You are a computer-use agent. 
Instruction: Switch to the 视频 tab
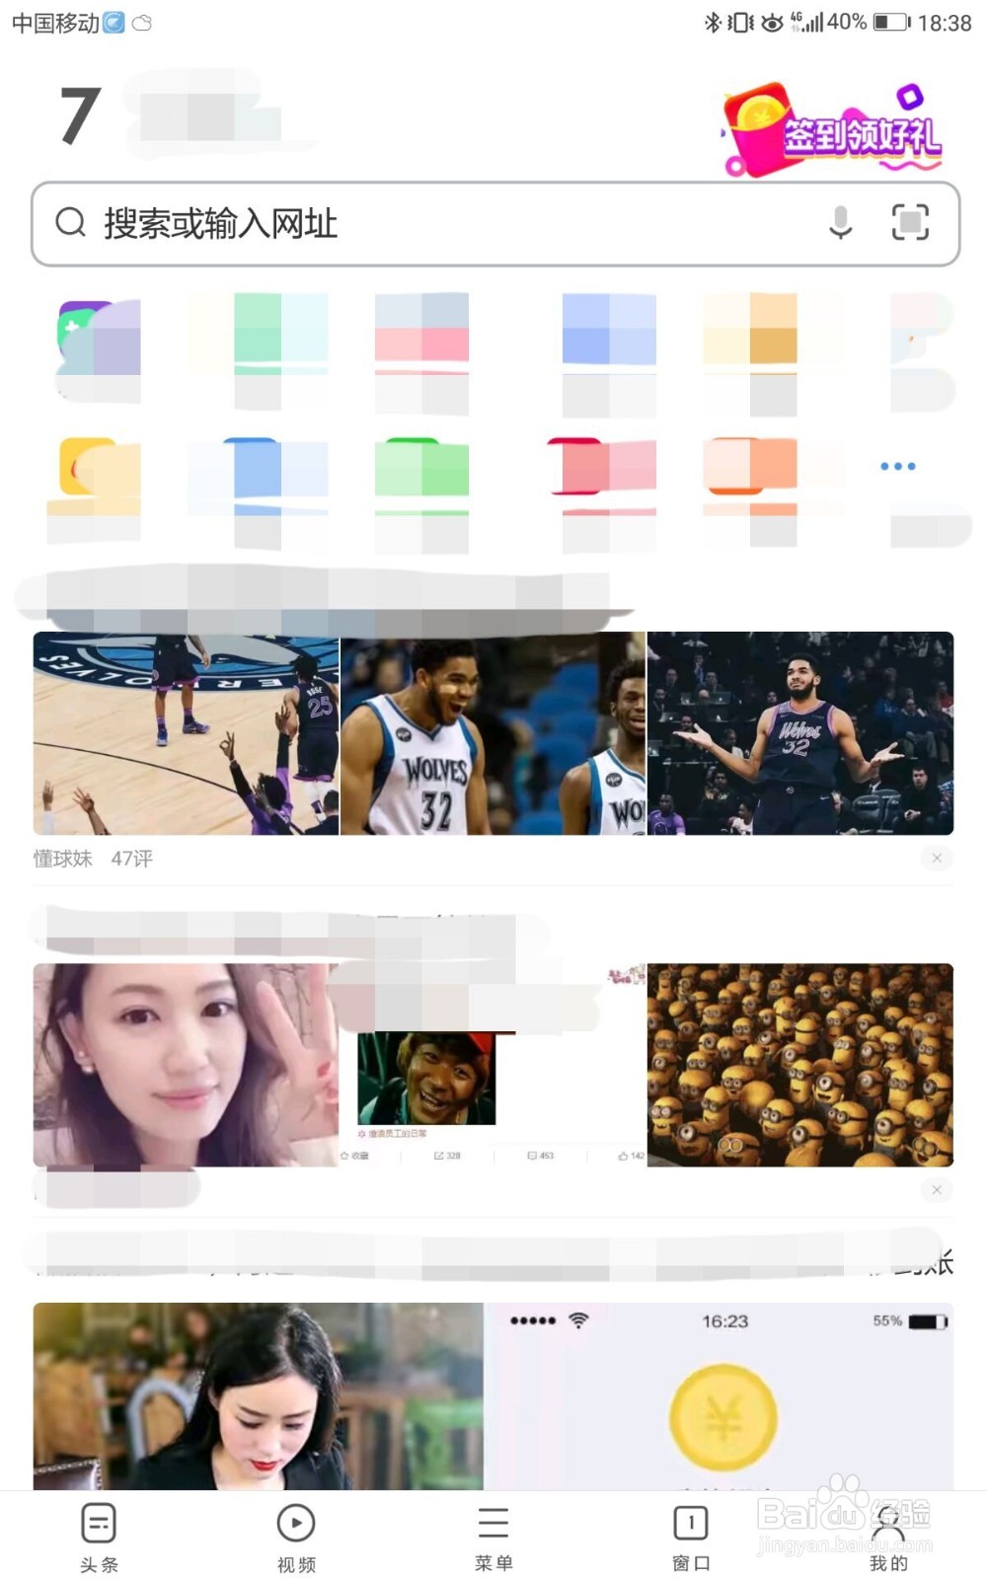tap(296, 1537)
